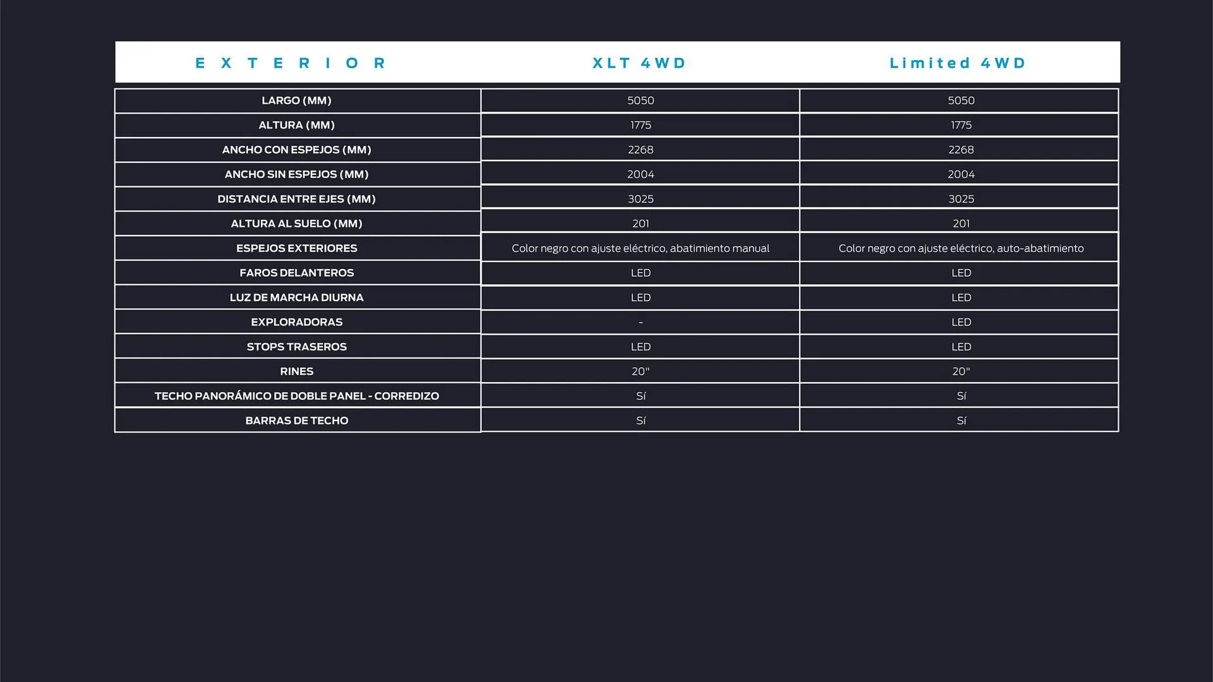Click the BARRAS DE TECHO row label
This screenshot has height=682, width=1213.
tap(296, 421)
